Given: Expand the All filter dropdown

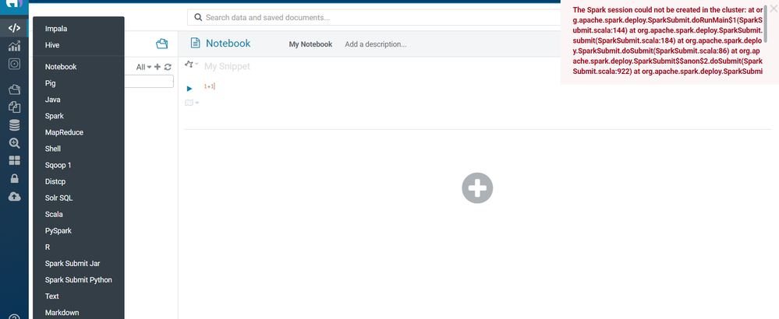Looking at the screenshot, I should [x=143, y=67].
